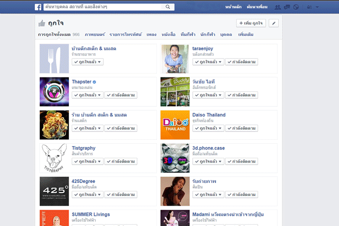
Task: Open the ร้าน บ้านดึก สเต็ก spaghetti thumbnail
Action: tap(54, 125)
